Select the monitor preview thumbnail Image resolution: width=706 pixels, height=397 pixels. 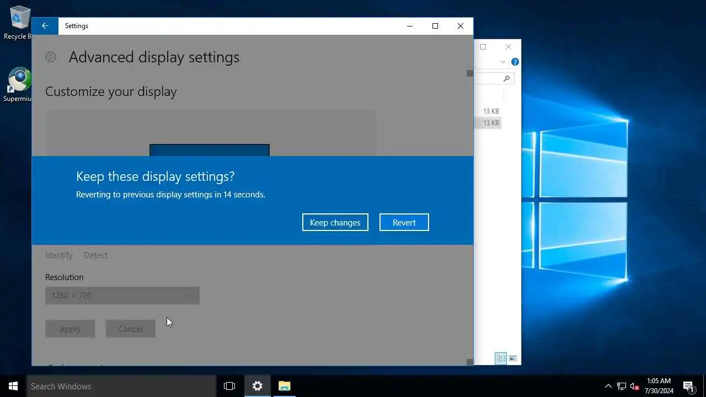(210, 150)
